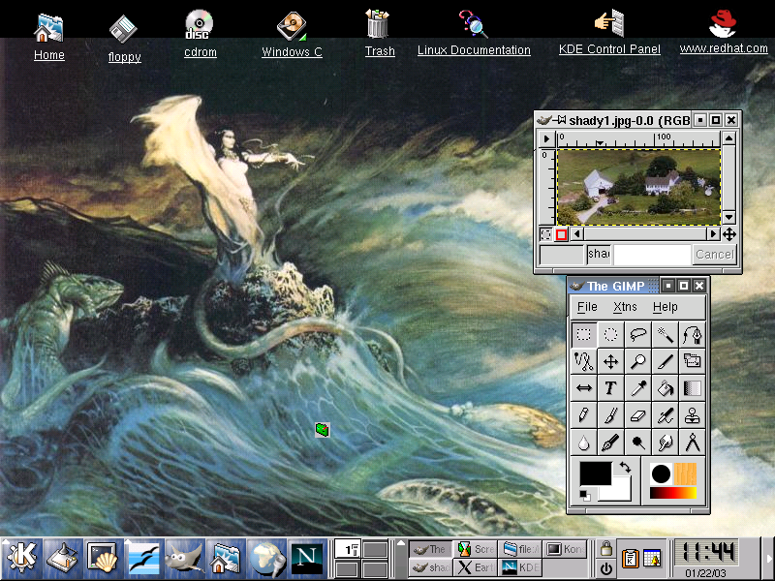The height and width of the screenshot is (581, 775).
Task: Click vertical scrollbar up arrow in image window
Action: (x=729, y=138)
